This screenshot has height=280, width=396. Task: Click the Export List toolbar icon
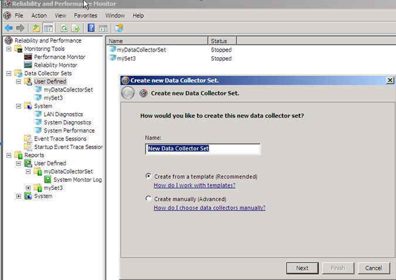pyautogui.click(x=75, y=28)
